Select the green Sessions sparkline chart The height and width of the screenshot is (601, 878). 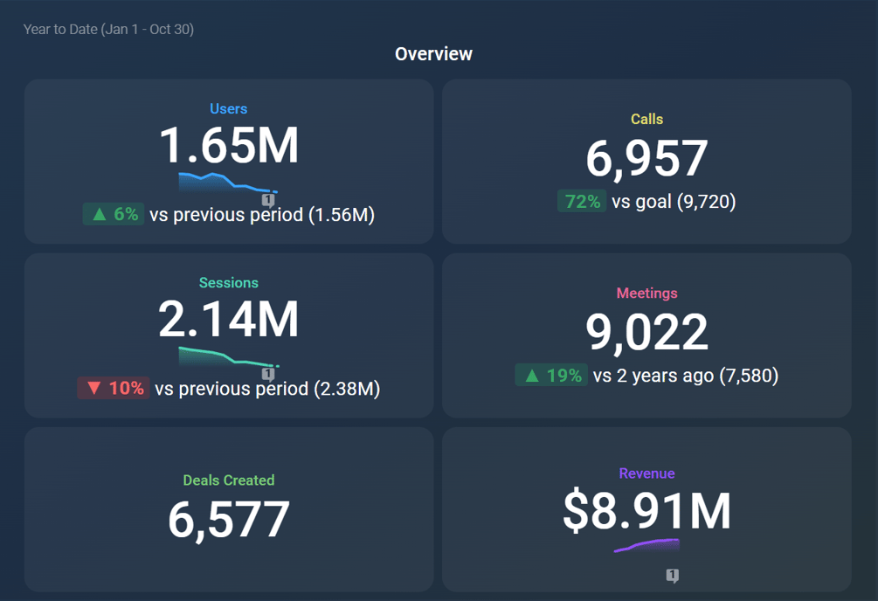227,358
